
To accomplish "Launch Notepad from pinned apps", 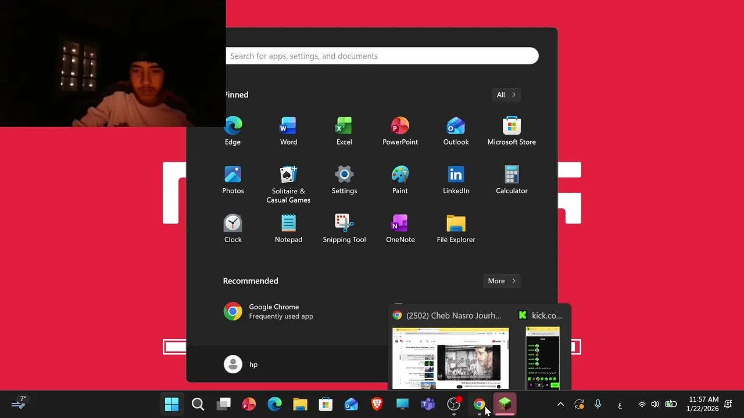I will [x=288, y=229].
